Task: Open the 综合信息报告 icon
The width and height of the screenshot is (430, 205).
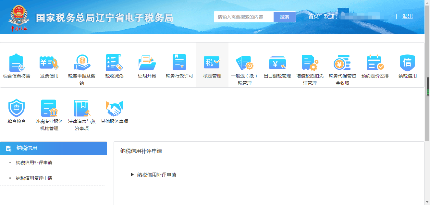Action: point(17,63)
